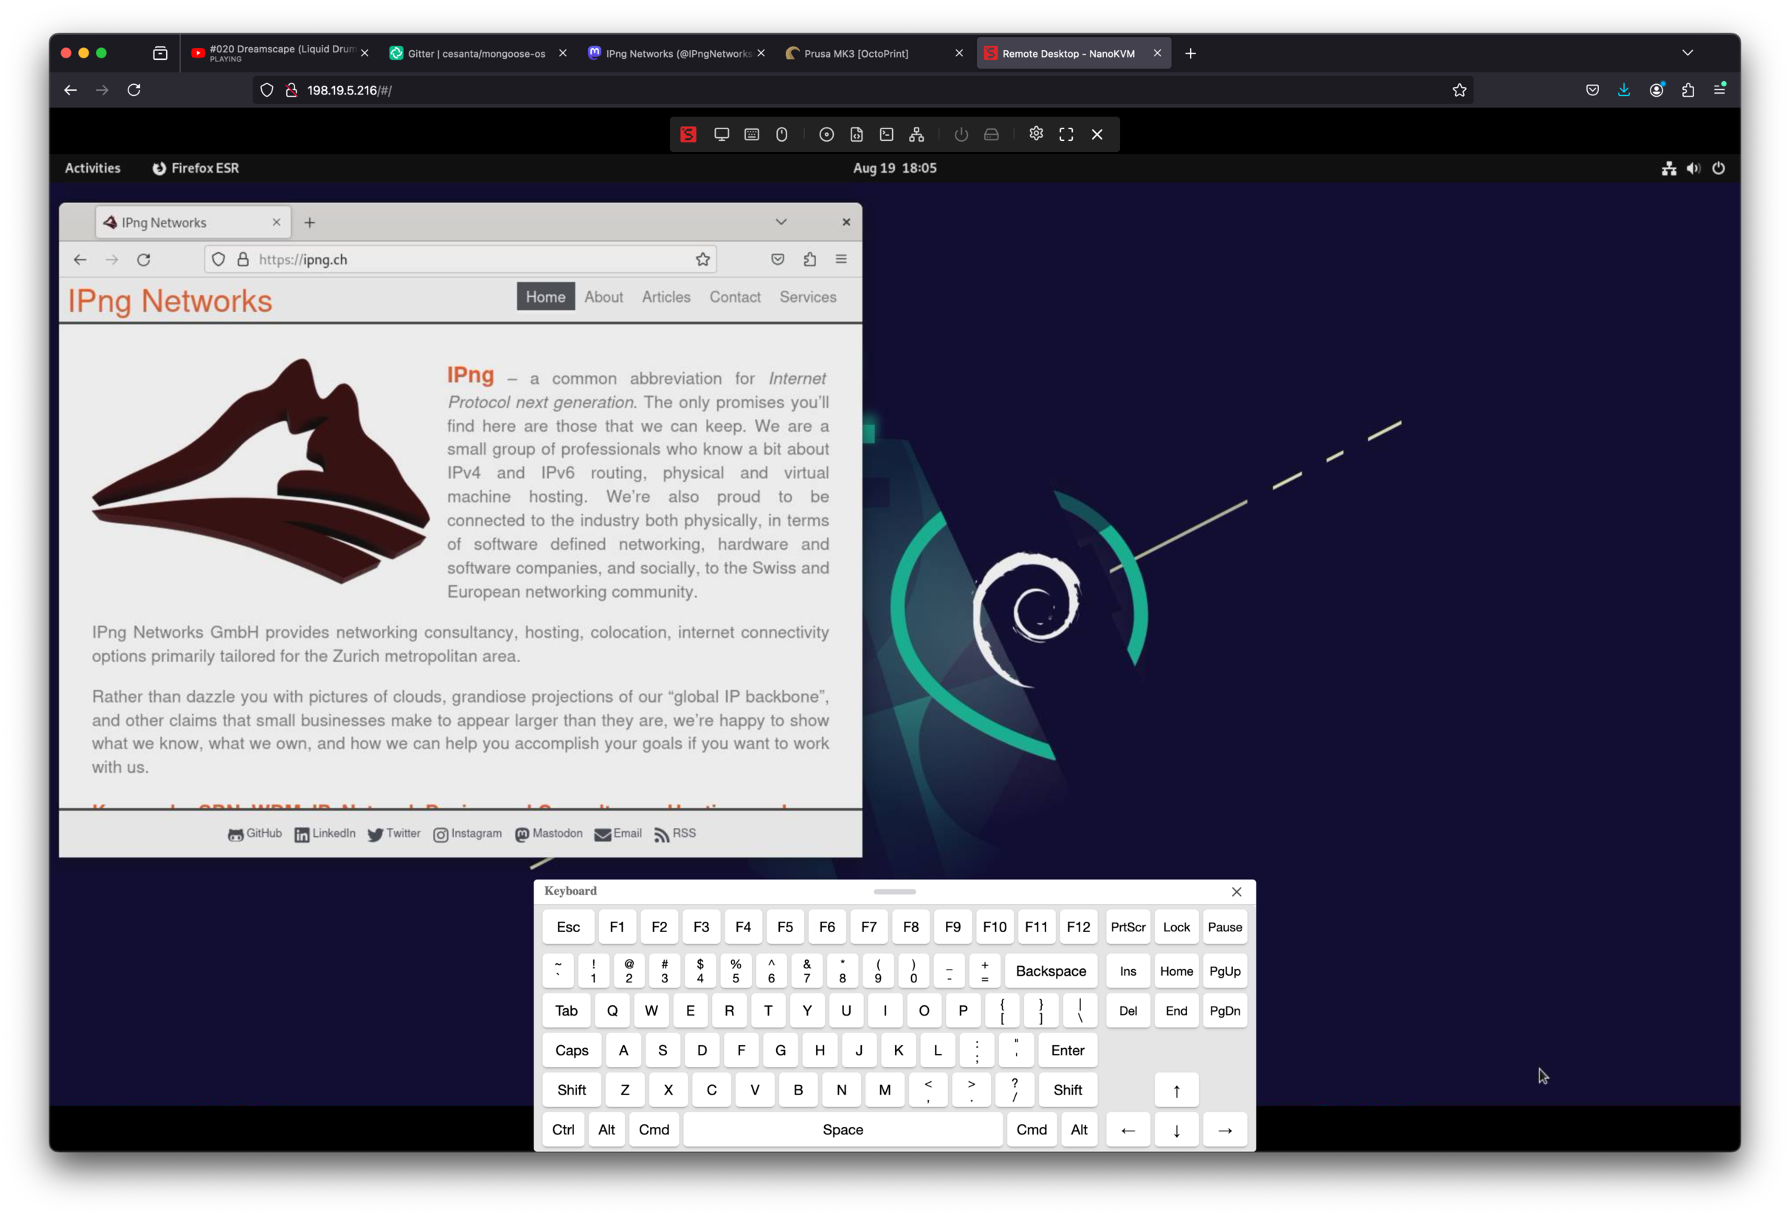Viewport: 1790px width, 1217px height.
Task: Open remote Firefox list all tabs chevron
Action: point(781,222)
